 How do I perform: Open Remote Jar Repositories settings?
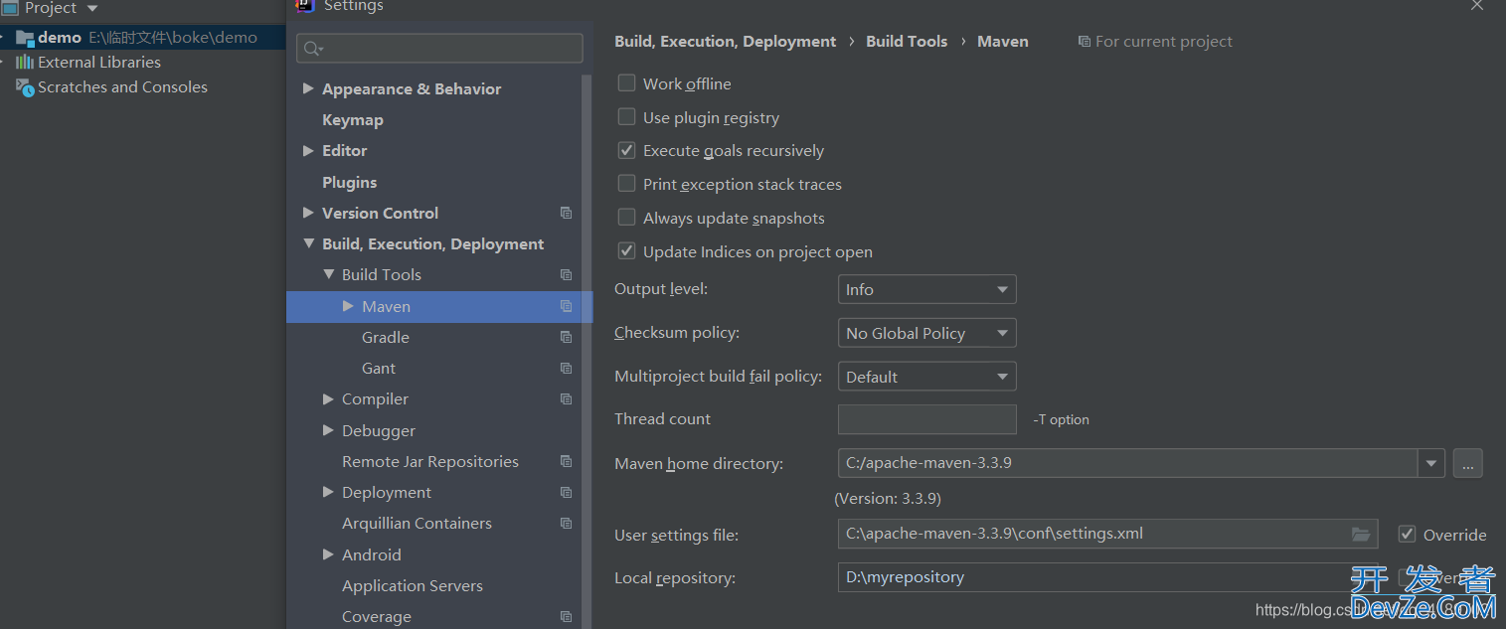click(x=430, y=461)
